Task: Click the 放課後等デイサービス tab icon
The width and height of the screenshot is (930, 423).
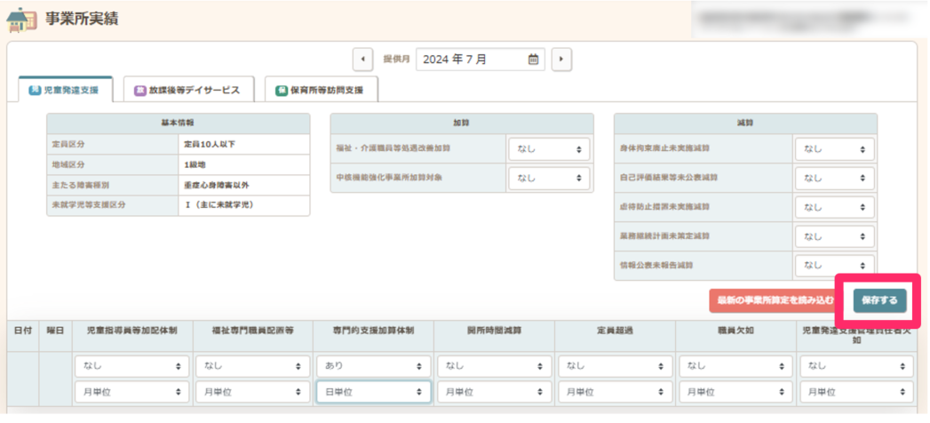Action: (x=140, y=91)
